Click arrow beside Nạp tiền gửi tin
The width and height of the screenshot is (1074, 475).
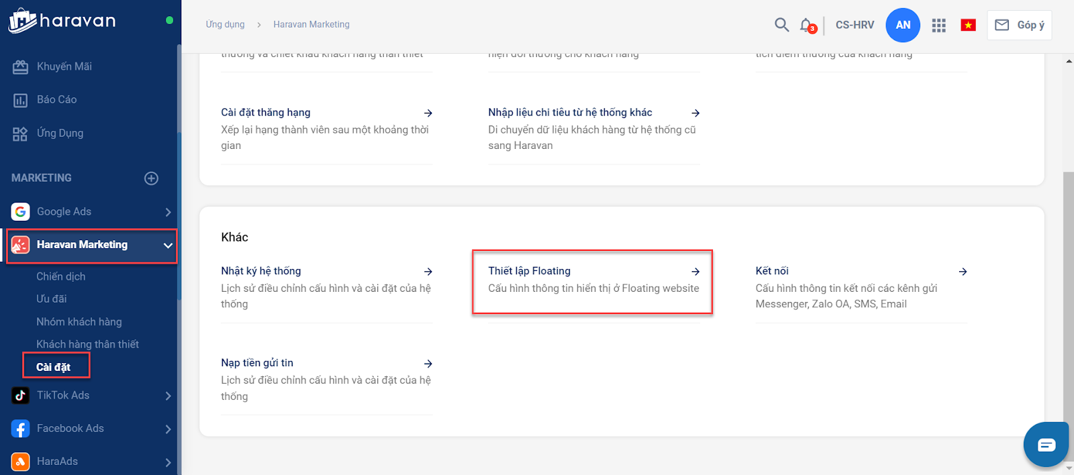tap(428, 364)
